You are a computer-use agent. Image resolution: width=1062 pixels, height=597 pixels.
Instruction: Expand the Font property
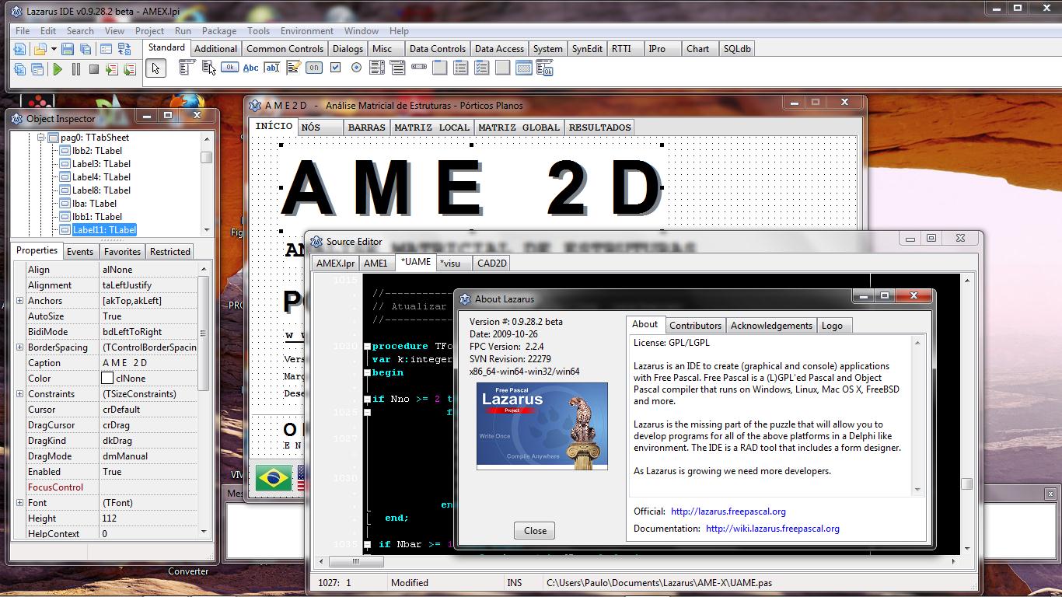[19, 503]
